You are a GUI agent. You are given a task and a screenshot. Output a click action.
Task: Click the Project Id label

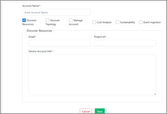[x=100, y=37]
